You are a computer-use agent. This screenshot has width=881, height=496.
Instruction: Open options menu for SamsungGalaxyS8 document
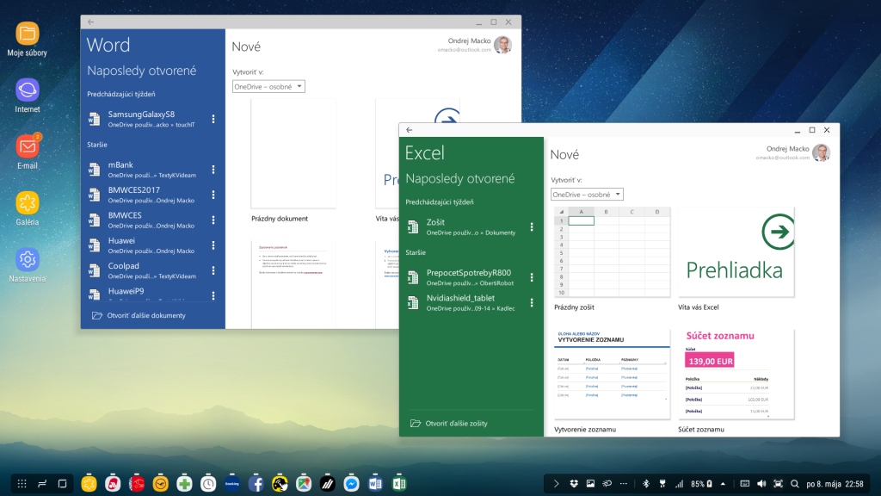coord(213,119)
